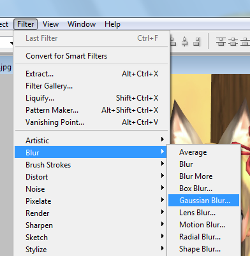Open Lens Blur... filter
Screen dimensions: 250x256
click(204, 213)
